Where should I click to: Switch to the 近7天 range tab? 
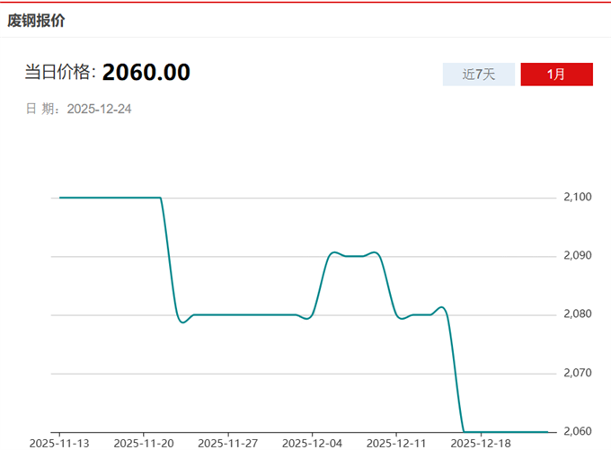[x=478, y=75]
